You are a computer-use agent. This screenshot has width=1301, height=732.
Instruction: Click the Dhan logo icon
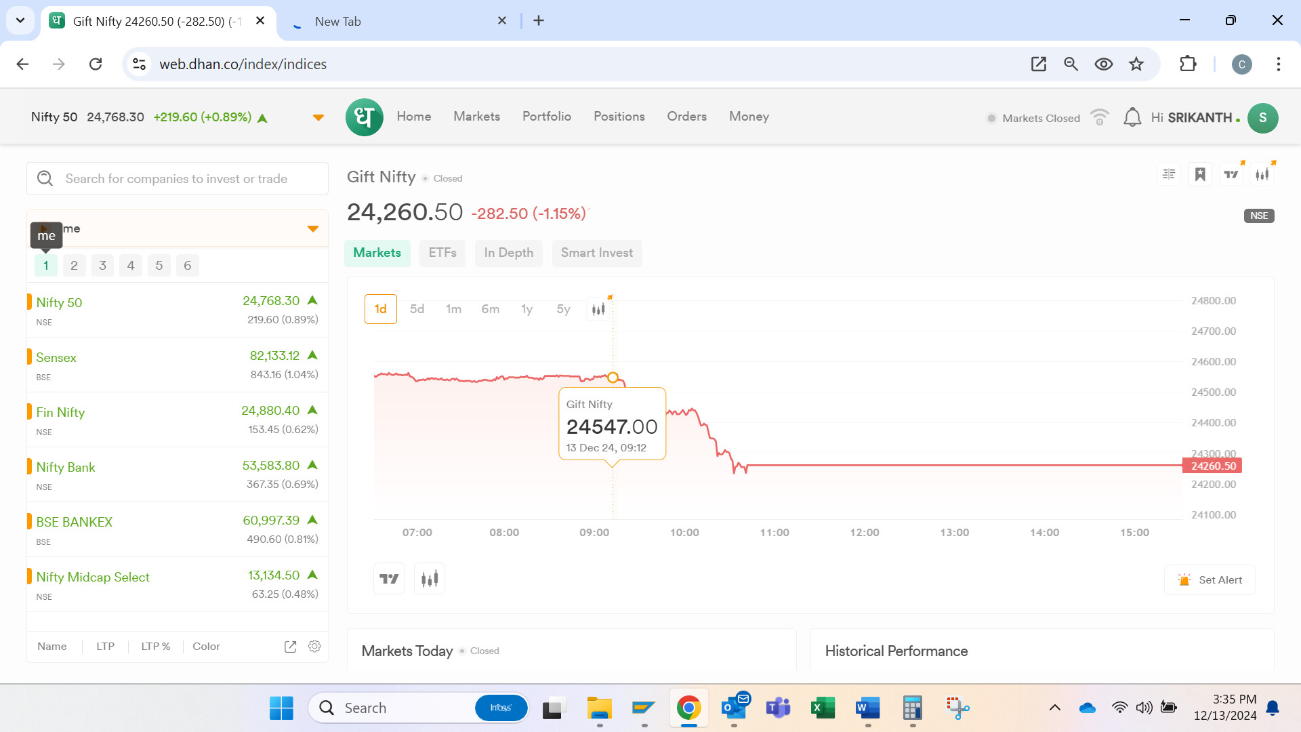pyautogui.click(x=364, y=117)
